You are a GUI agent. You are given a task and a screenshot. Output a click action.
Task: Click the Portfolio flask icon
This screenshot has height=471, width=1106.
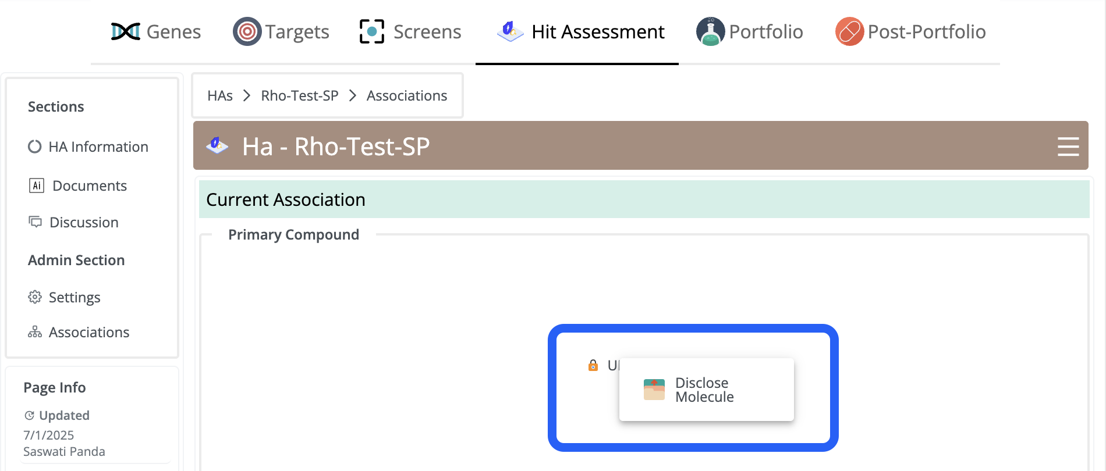point(710,31)
